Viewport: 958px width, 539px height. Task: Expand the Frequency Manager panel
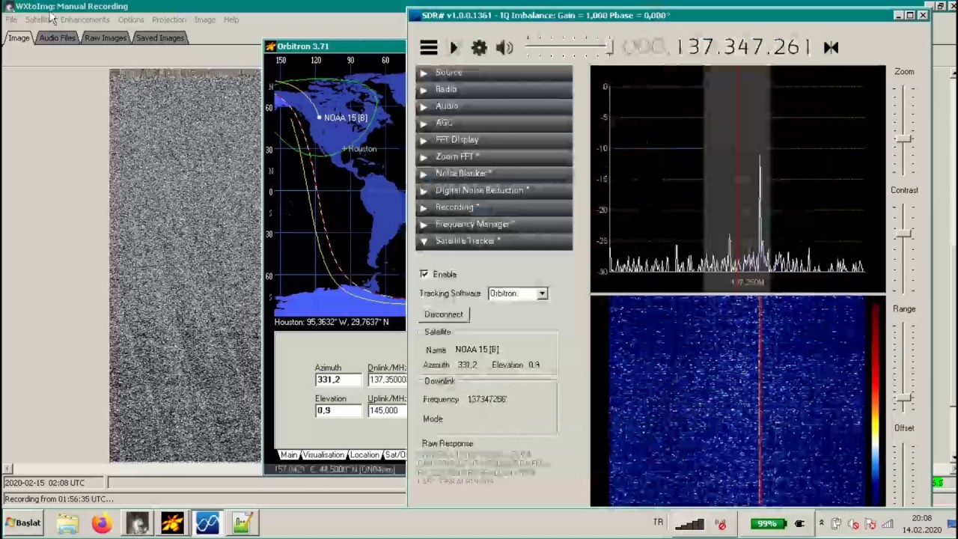(494, 224)
